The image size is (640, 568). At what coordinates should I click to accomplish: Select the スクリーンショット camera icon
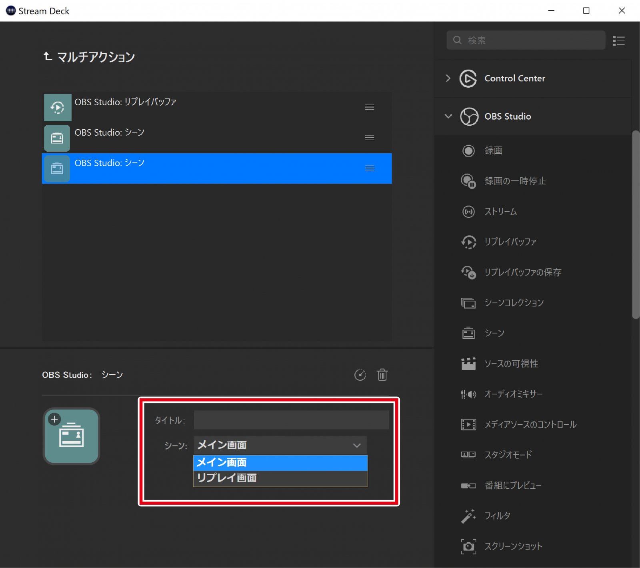468,546
